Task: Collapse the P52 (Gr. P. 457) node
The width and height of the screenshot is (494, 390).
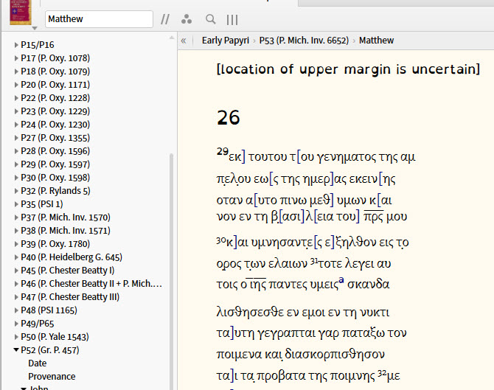Action: pos(17,350)
